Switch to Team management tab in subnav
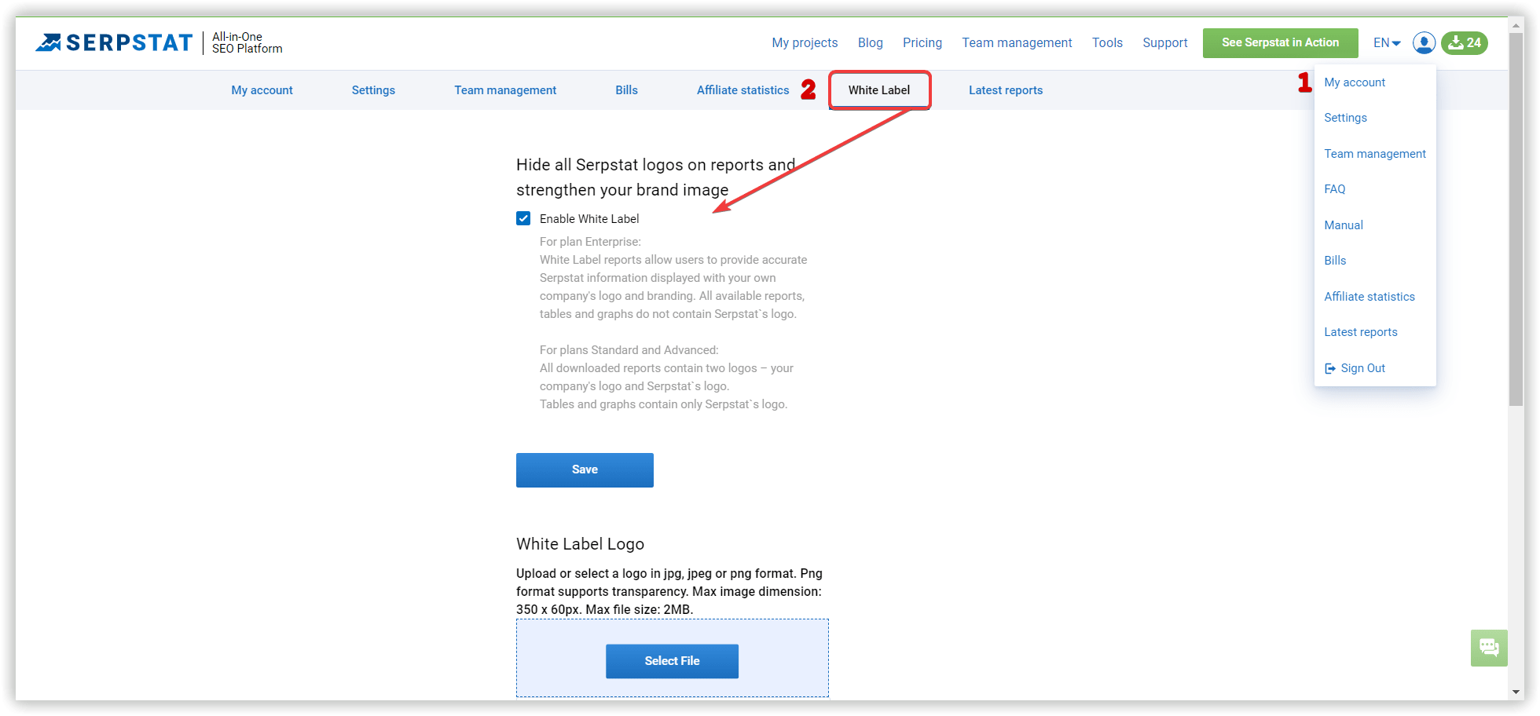Image resolution: width=1540 pixels, height=716 pixels. click(505, 90)
